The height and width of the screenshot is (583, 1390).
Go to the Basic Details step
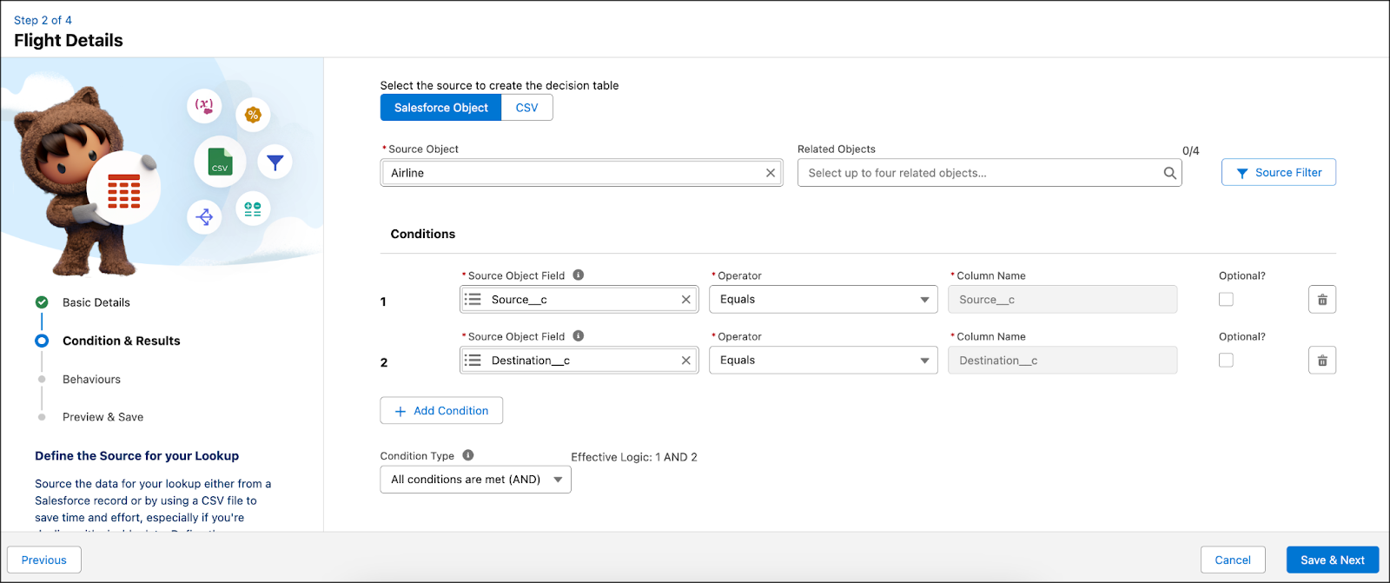[96, 302]
